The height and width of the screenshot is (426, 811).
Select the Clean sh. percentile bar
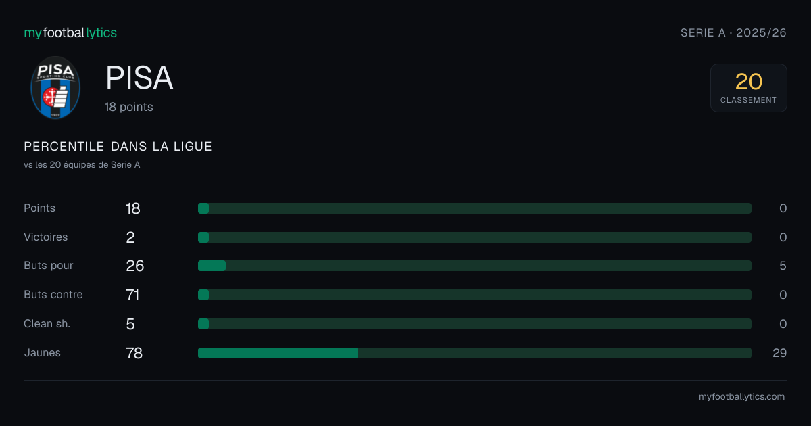coord(474,324)
